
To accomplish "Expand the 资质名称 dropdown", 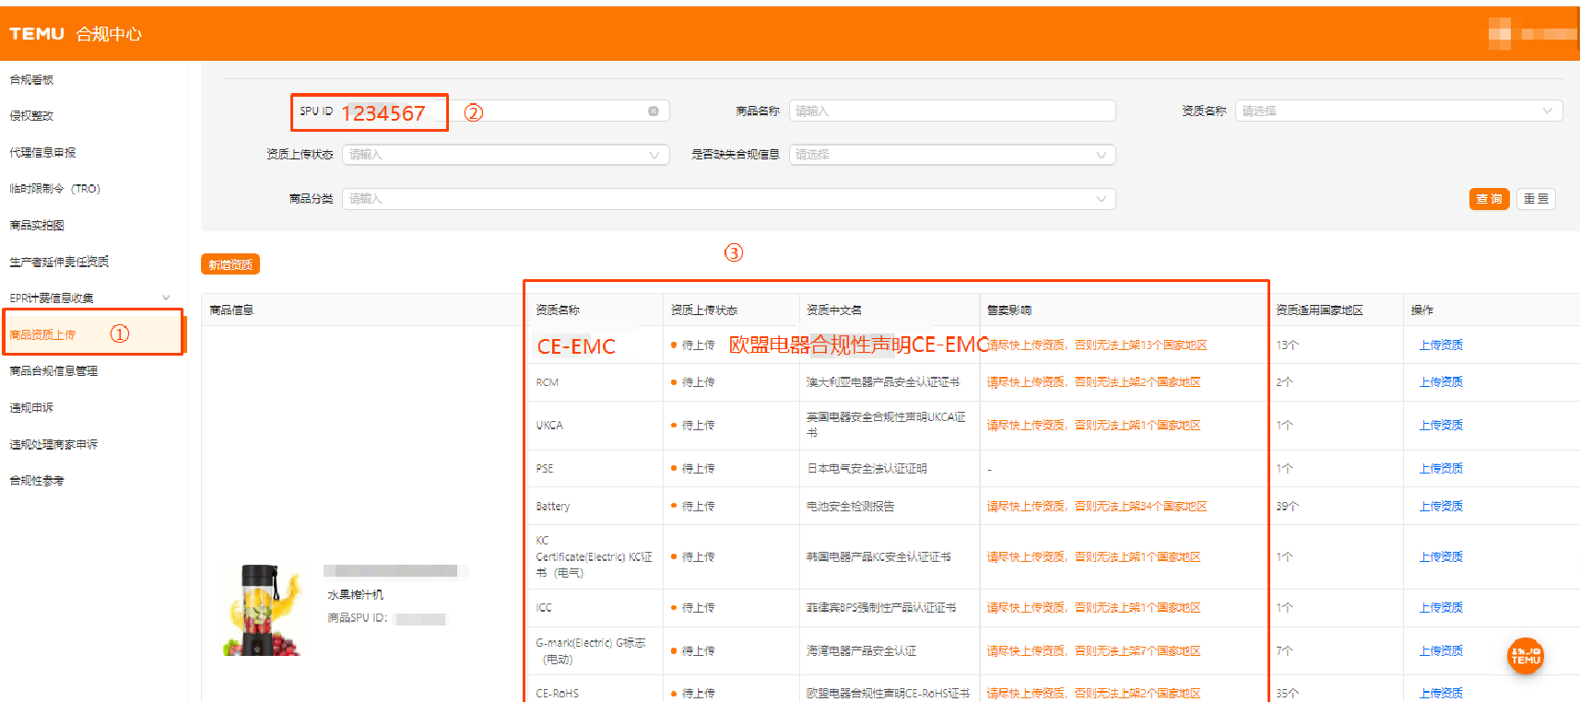I will click(x=1397, y=111).
